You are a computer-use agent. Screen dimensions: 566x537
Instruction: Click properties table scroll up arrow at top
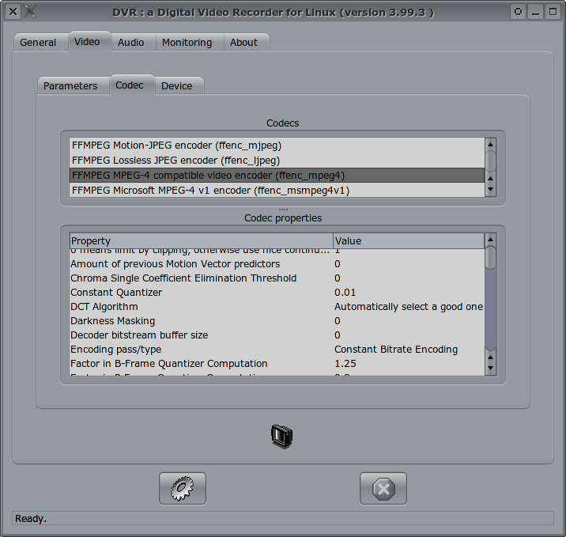click(490, 240)
